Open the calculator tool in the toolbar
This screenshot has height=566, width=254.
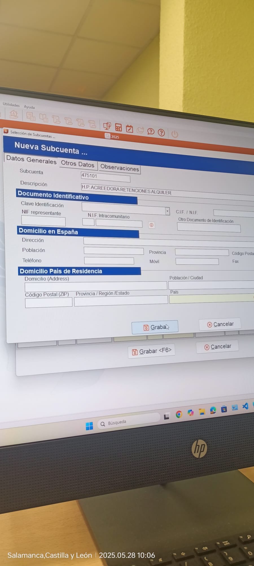118,128
